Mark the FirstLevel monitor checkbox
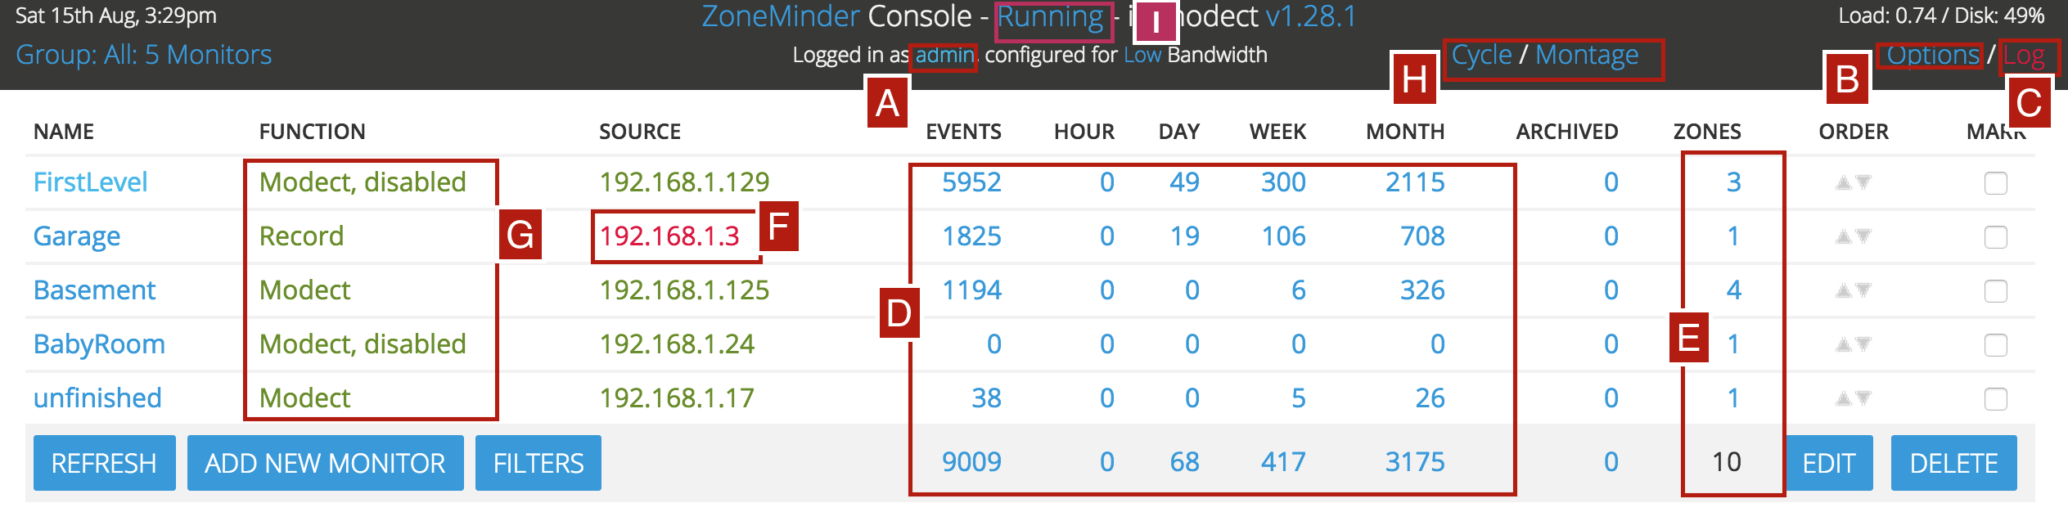This screenshot has height=521, width=2068. pos(1996,183)
